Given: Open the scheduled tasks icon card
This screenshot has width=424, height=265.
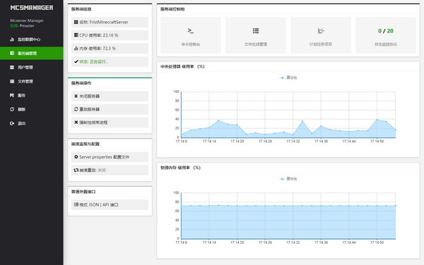Looking at the screenshot, I should [x=321, y=35].
